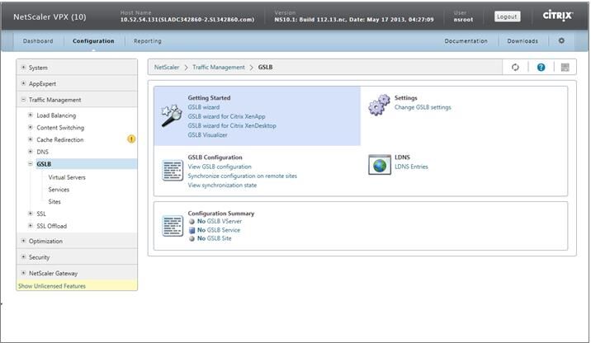Click Synchronize configuration on remote sites
Image resolution: width=591 pixels, height=343 pixels.
243,176
